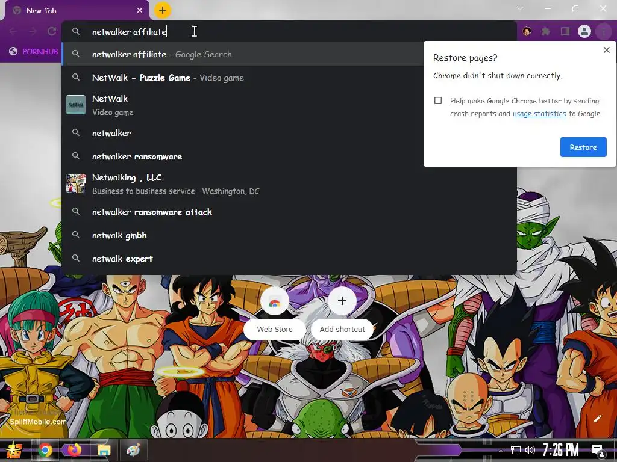Open the new tab plus button
Image resolution: width=617 pixels, height=462 pixels.
click(163, 10)
